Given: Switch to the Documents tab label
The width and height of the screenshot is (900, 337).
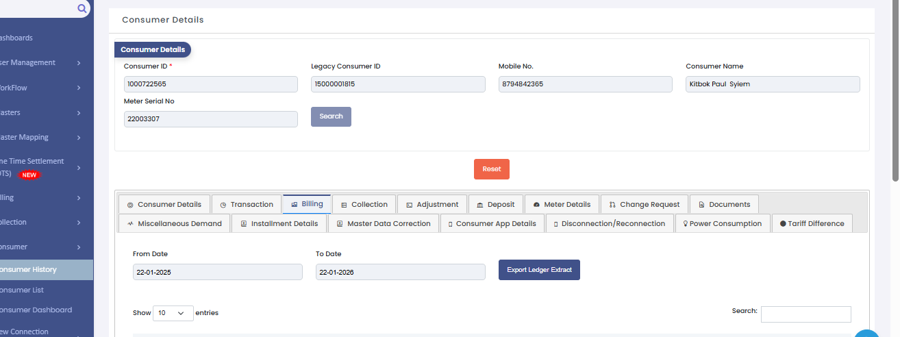Looking at the screenshot, I should 729,204.
